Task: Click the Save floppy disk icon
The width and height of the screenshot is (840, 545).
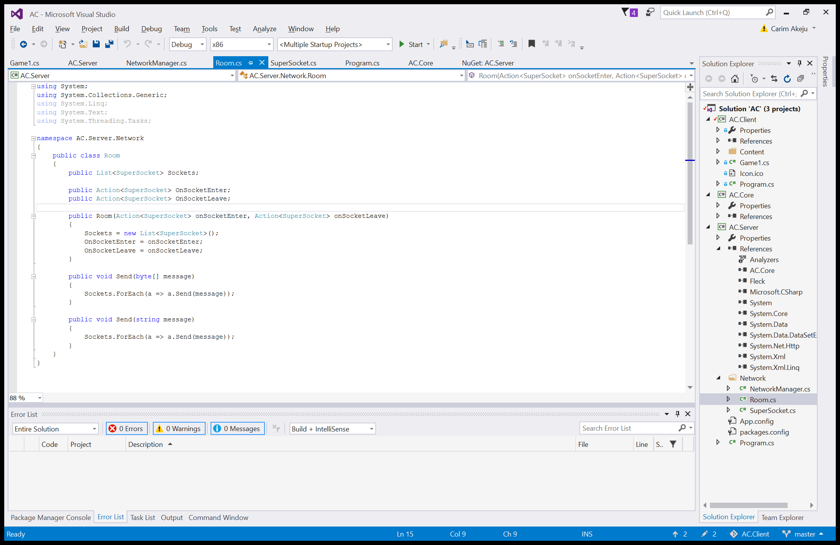Action: pos(96,44)
